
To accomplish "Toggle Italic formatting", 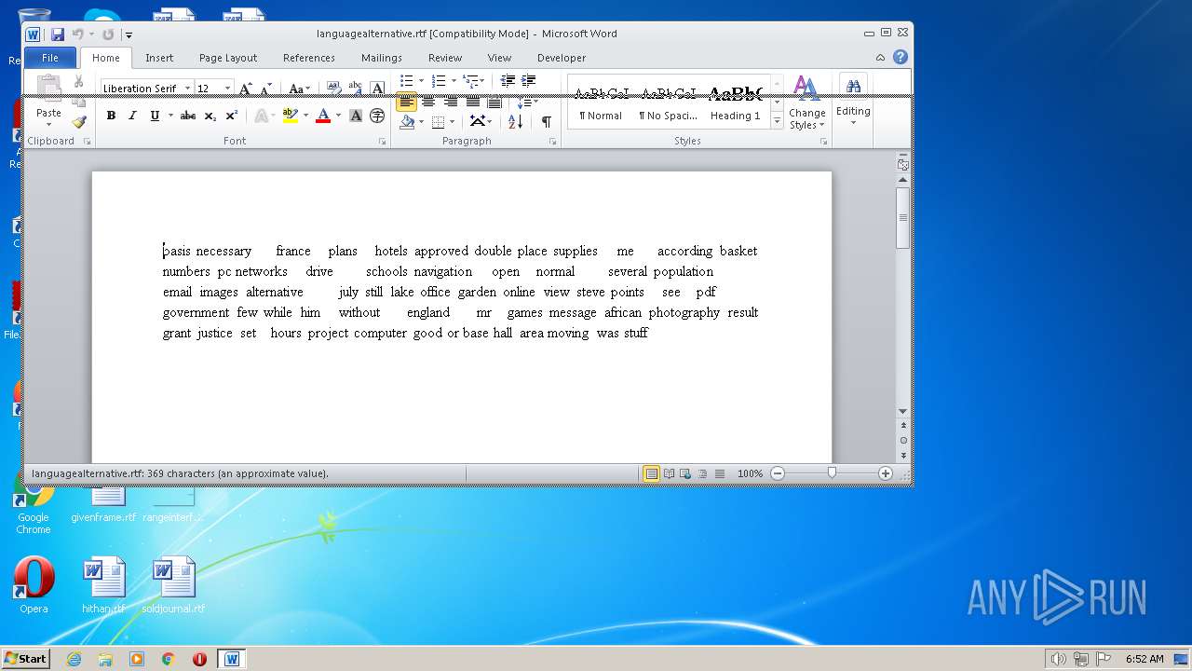I will coord(132,116).
